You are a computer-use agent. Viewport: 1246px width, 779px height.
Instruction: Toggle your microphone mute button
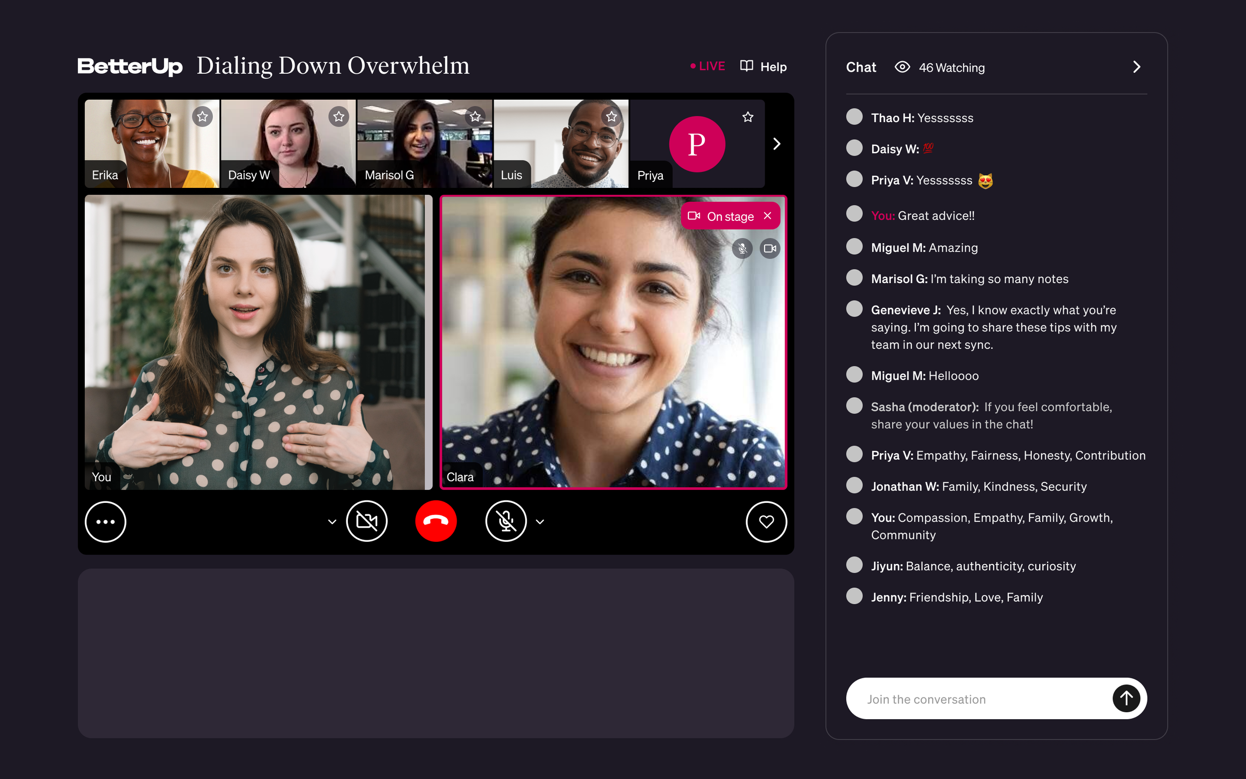[x=506, y=521]
